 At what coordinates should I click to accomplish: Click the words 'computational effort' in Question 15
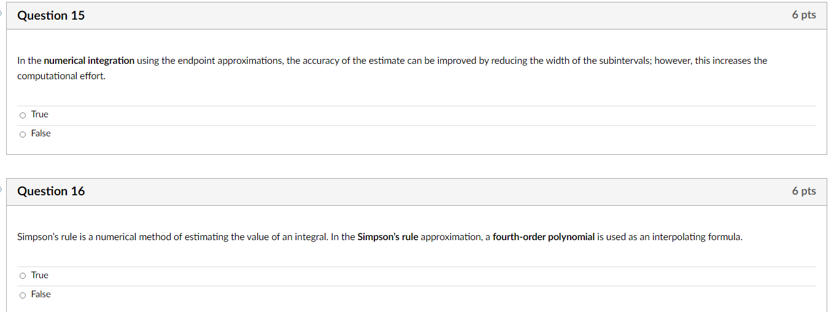(61, 76)
